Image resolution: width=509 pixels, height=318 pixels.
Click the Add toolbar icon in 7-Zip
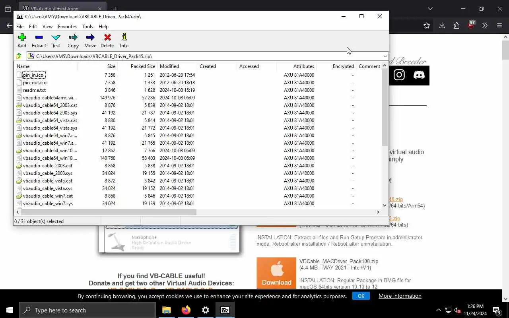point(22,37)
